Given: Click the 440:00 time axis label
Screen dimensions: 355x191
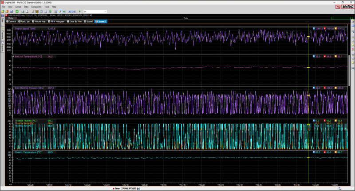Looking at the screenshot, I should point(163,185).
